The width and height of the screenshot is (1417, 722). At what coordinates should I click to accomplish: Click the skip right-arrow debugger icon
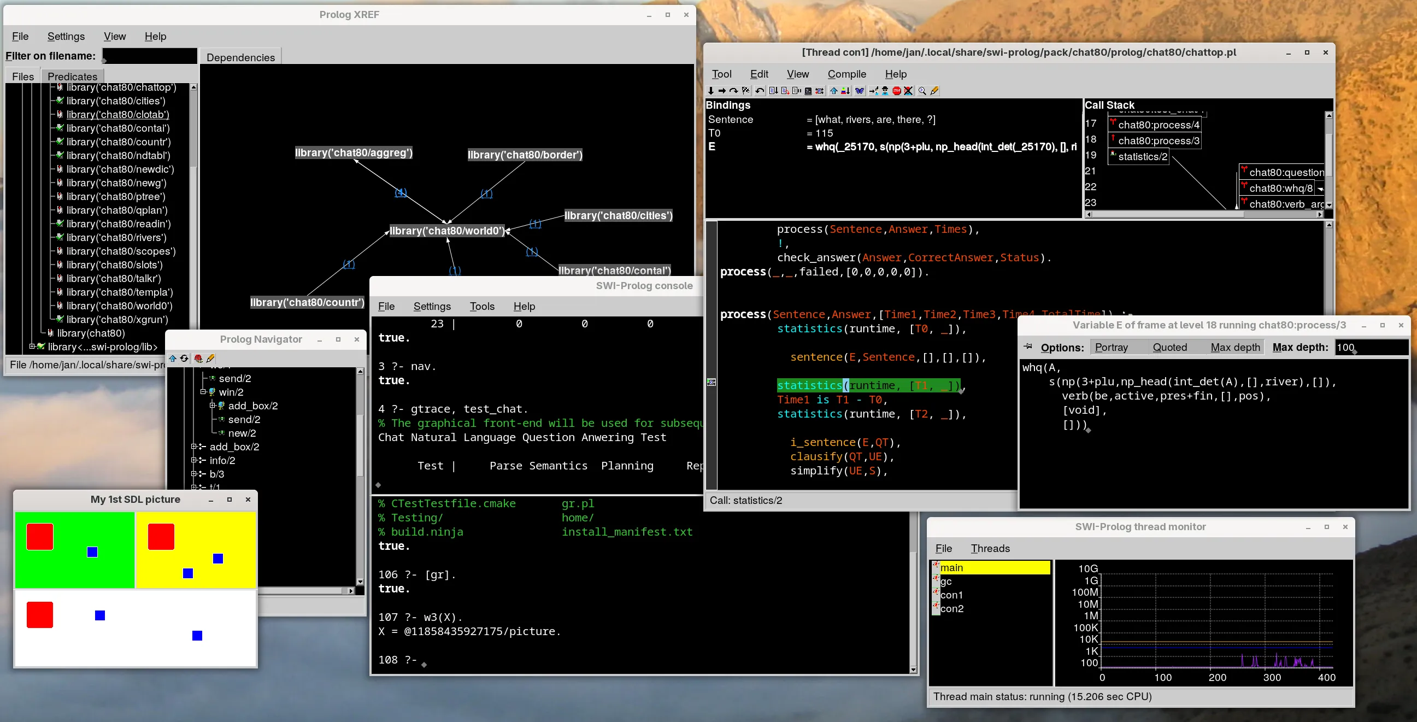[x=722, y=91]
